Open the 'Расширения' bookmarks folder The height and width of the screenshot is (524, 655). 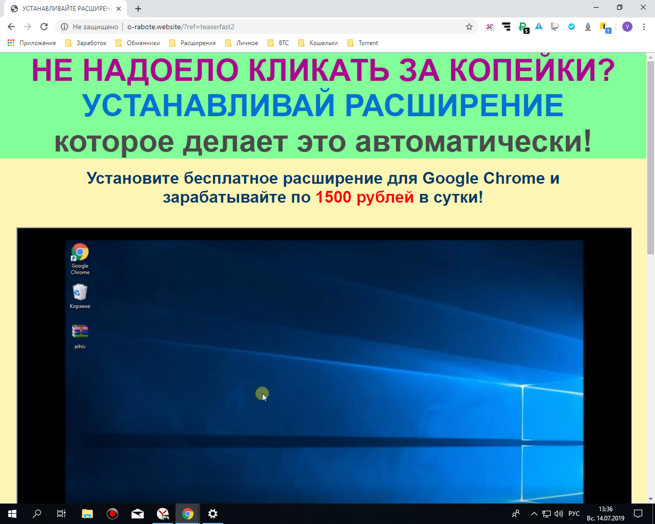coord(192,43)
